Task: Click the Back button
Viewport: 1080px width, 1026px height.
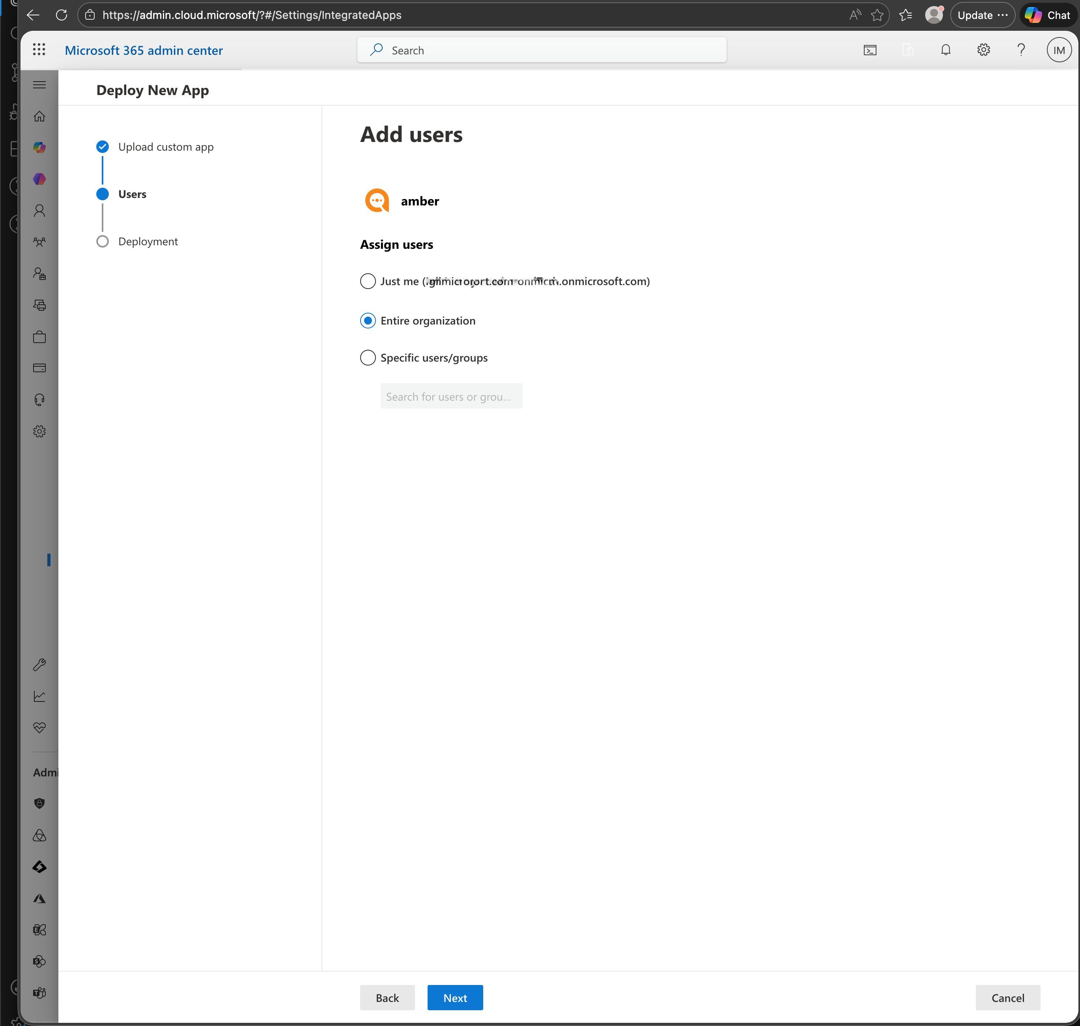Action: click(x=387, y=998)
